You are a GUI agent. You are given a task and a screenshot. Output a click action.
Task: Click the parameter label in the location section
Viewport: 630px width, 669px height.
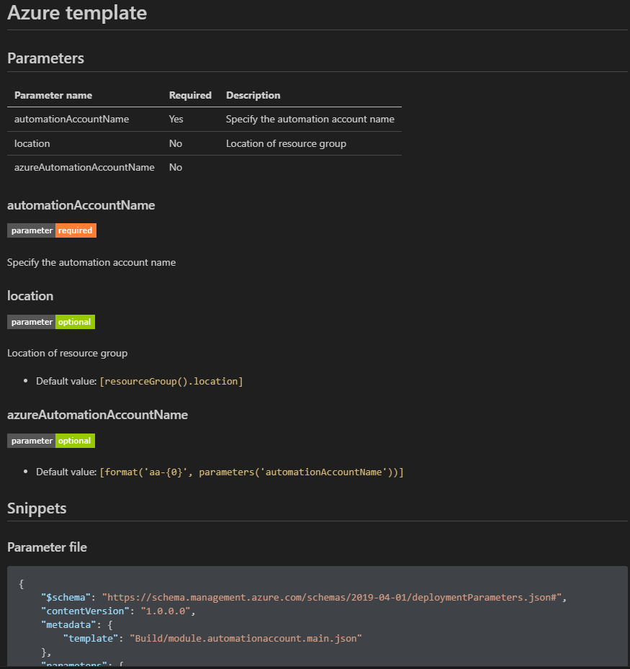pos(31,322)
